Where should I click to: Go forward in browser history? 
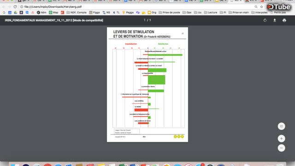[x=9, y=7]
